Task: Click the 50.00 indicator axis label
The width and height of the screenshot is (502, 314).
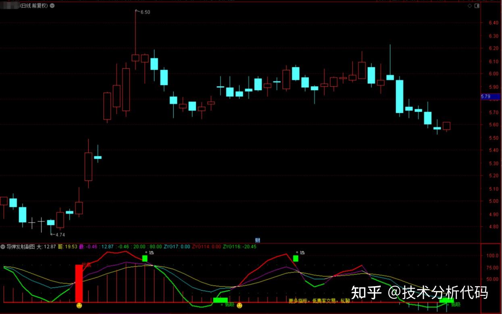Action: [x=492, y=279]
